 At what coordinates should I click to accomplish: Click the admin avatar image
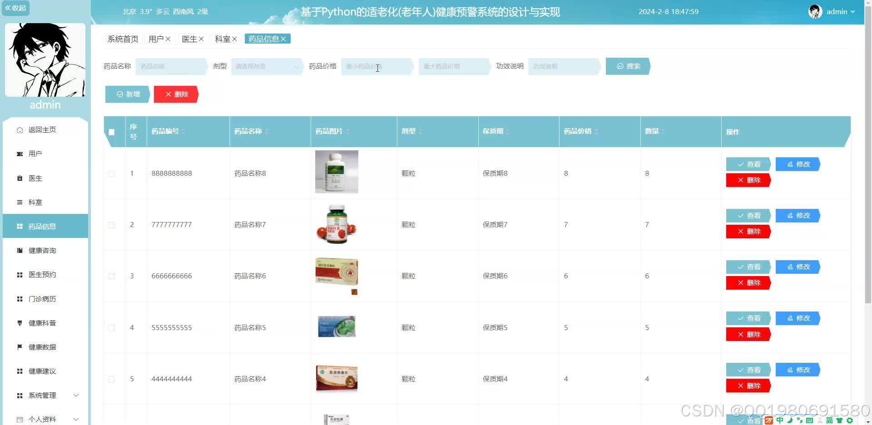[x=815, y=11]
